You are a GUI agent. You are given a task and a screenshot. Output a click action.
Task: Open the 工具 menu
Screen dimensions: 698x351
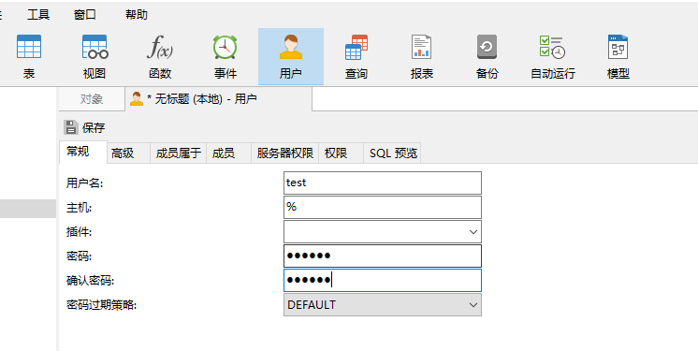tap(38, 15)
